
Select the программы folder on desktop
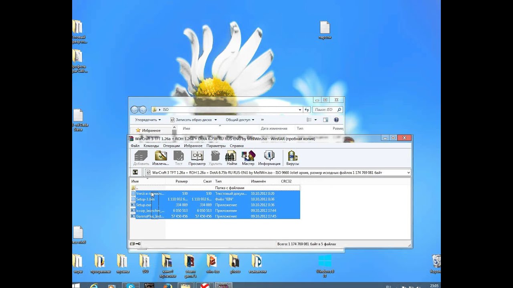click(x=101, y=264)
